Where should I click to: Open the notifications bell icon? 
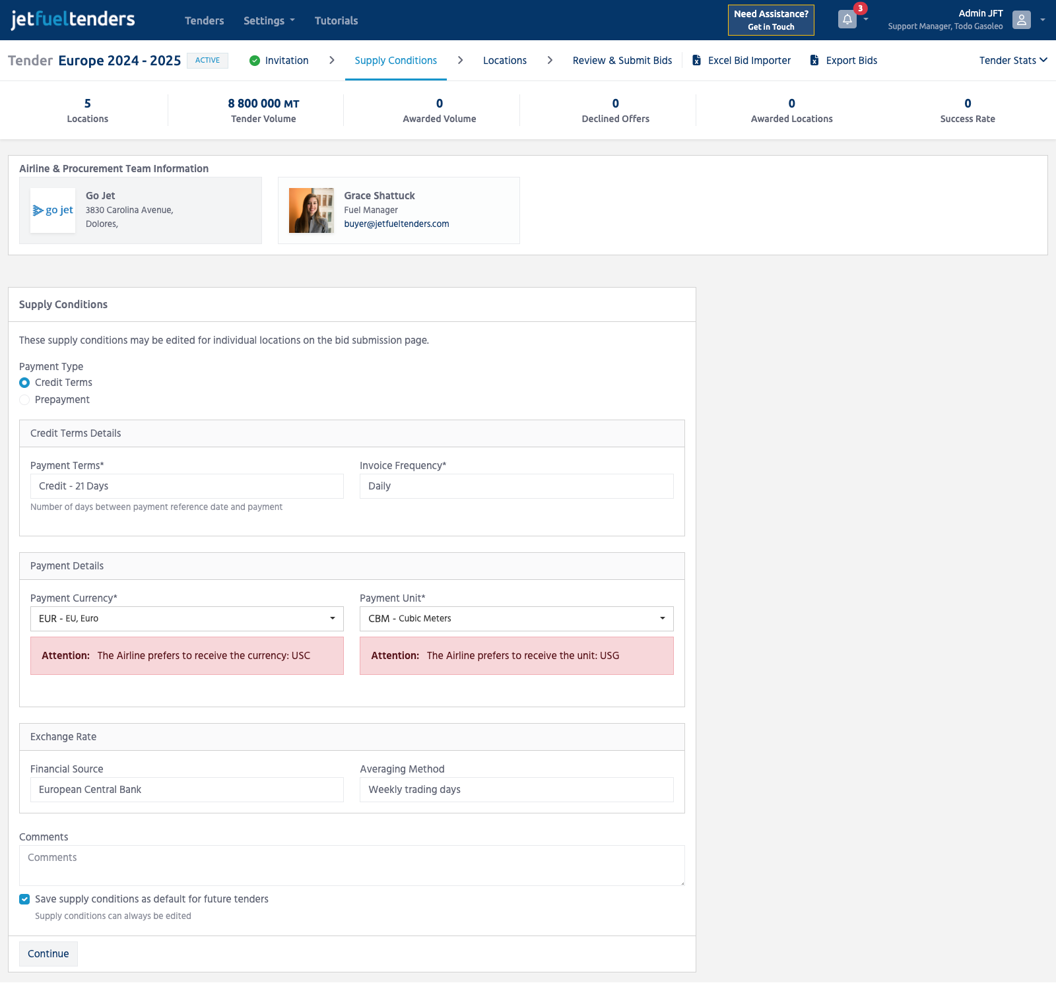coord(847,20)
